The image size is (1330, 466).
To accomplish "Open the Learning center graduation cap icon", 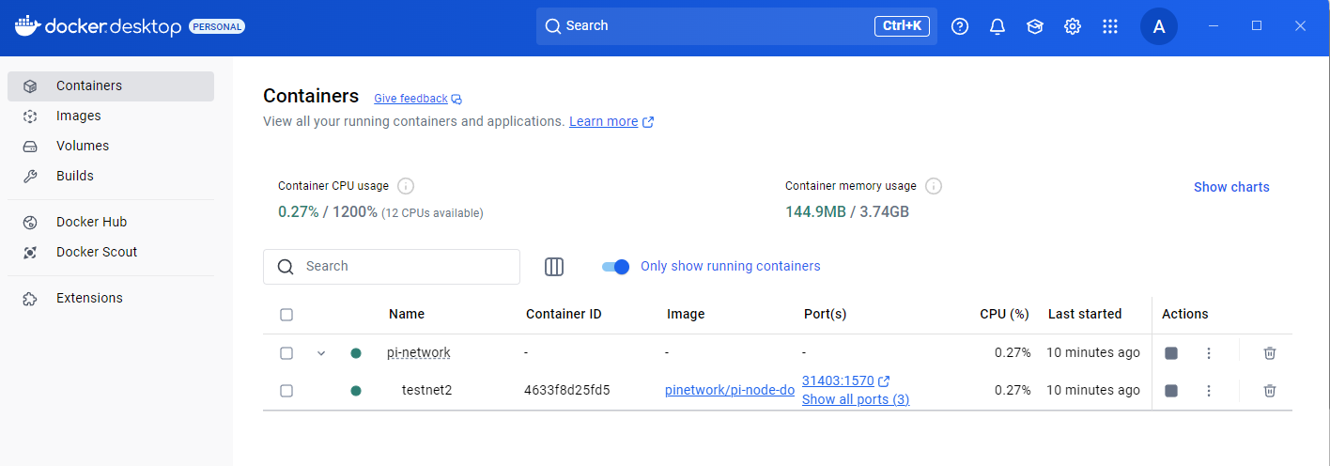I will tap(1035, 26).
